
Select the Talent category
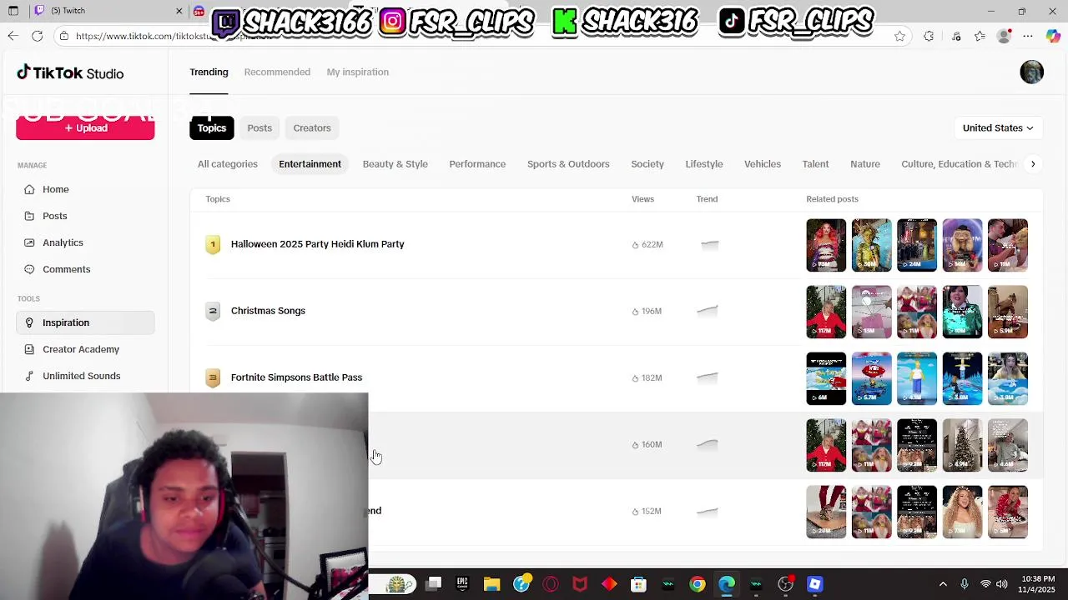[x=815, y=164]
